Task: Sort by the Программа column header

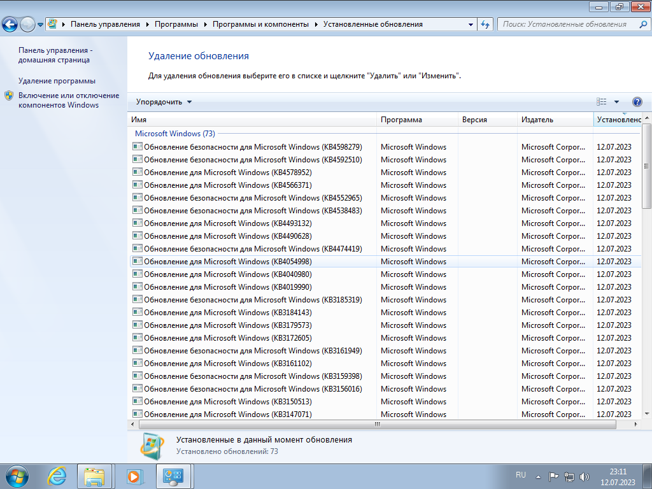Action: [x=417, y=119]
